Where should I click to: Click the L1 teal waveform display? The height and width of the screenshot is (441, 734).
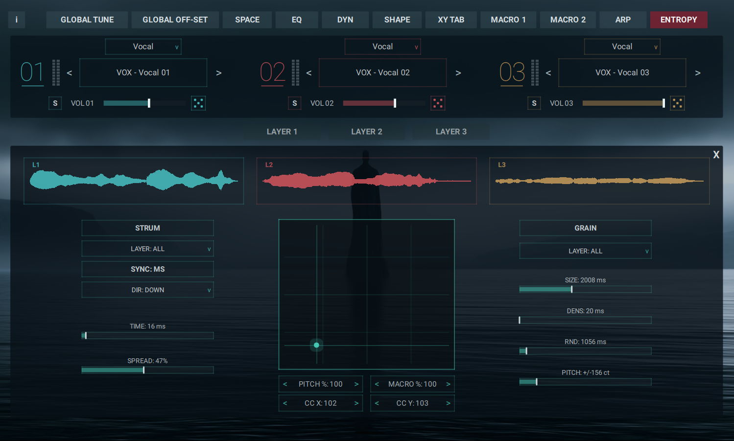[134, 181]
